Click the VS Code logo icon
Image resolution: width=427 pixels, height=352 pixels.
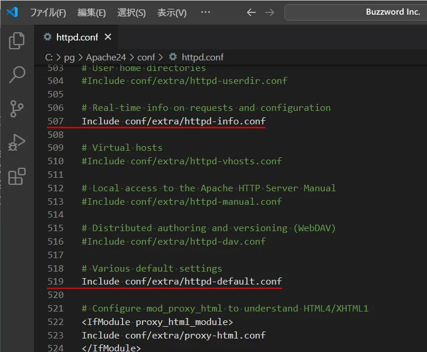[12, 12]
